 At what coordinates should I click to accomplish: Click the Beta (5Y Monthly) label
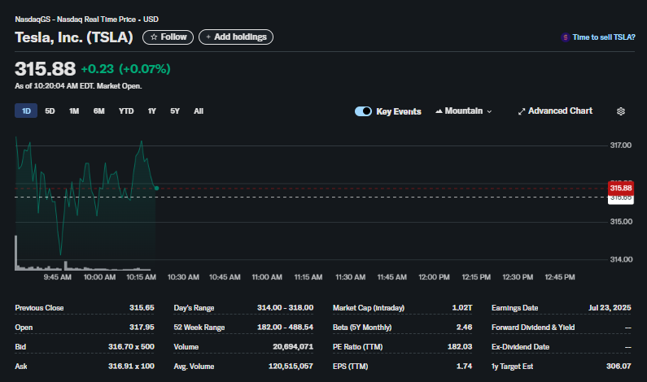pos(362,328)
